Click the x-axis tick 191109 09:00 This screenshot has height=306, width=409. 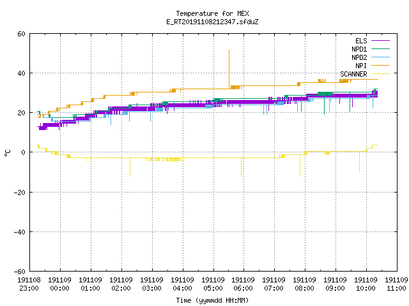(335, 284)
